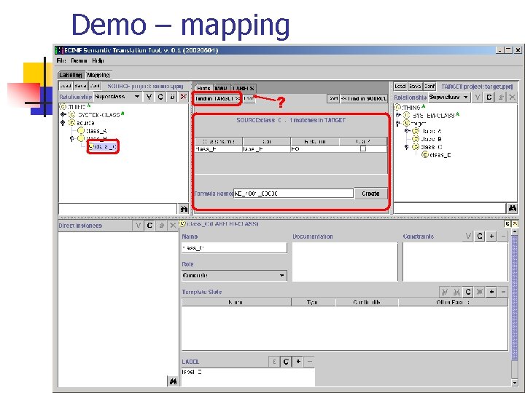Click the X icon in Direct Instances header
The image size is (525, 393).
coord(173,226)
